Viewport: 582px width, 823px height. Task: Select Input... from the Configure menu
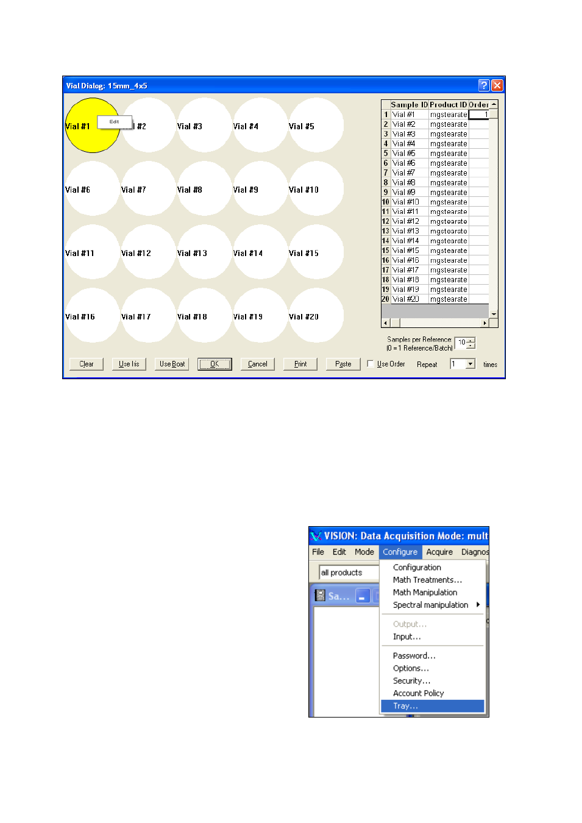click(x=432, y=636)
